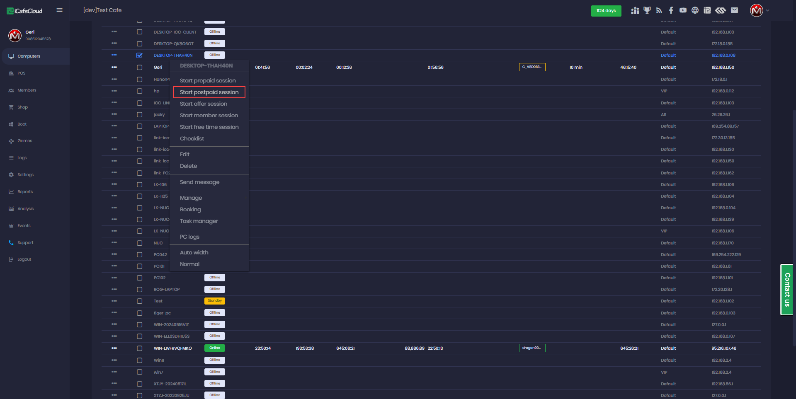The width and height of the screenshot is (796, 399).
Task: Open the mail envelope icon
Action: (734, 10)
